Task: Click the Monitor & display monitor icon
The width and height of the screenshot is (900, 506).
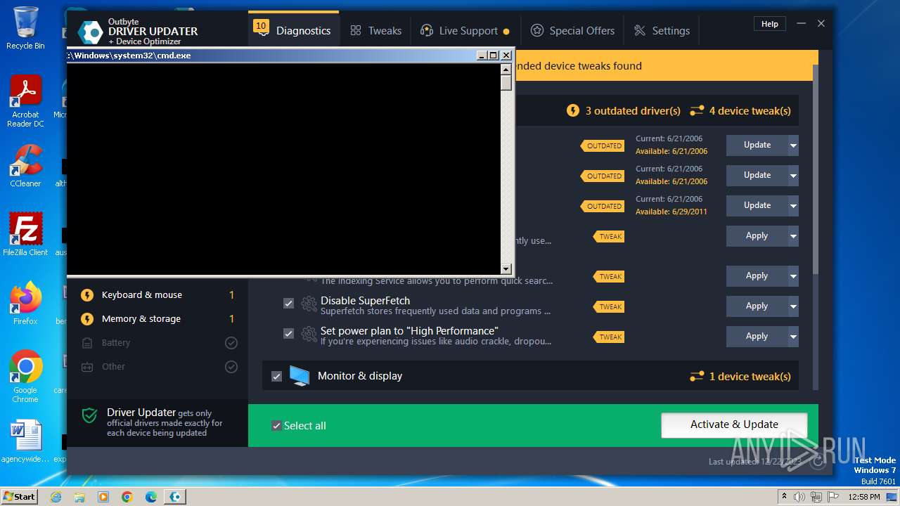Action: pyautogui.click(x=300, y=376)
